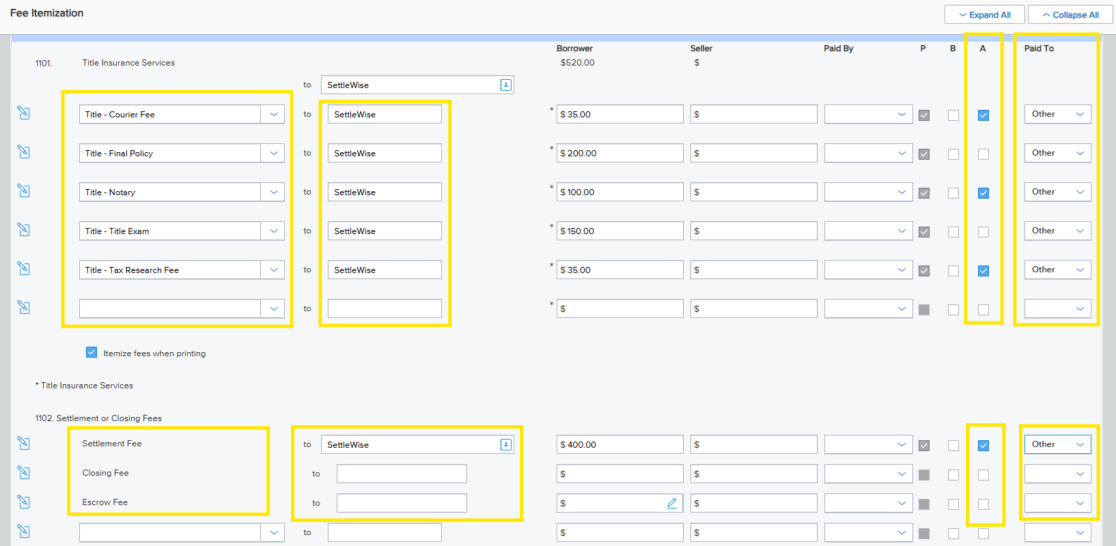Viewport: 1116px width, 546px height.
Task: Open Paid By dropdown for Title - Title Exam
Action: pyautogui.click(x=868, y=231)
